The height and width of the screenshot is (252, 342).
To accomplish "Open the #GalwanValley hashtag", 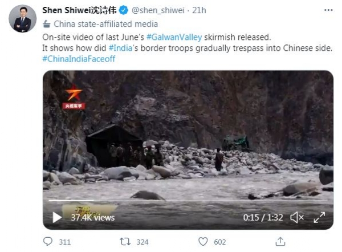I will [x=174, y=37].
